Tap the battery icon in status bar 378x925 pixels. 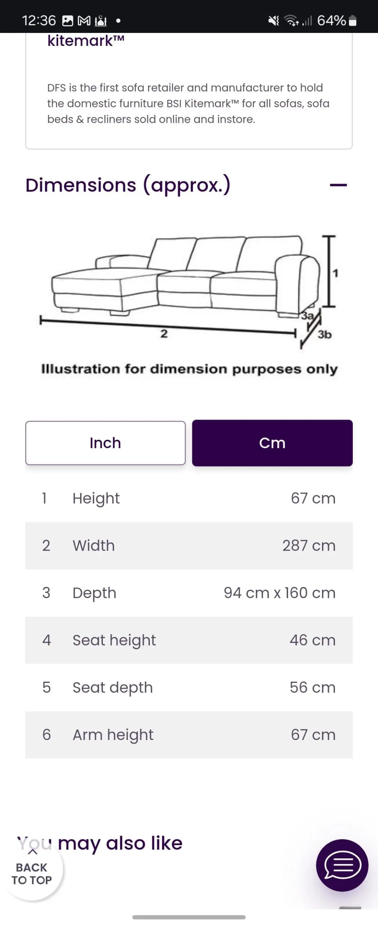(x=353, y=21)
